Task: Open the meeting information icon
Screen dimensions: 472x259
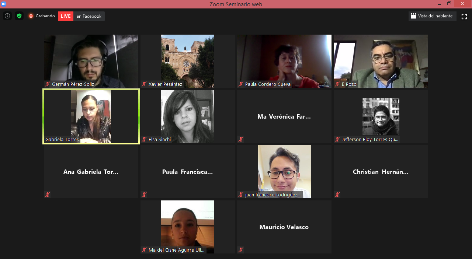Action: tap(7, 16)
